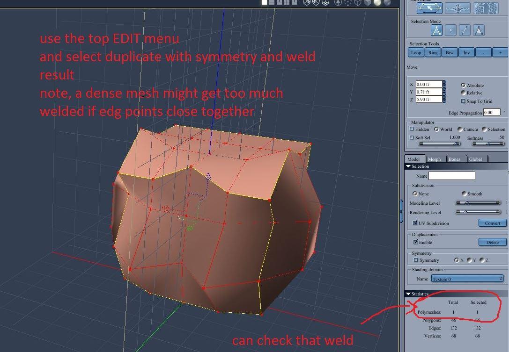Viewport: 509px width, 352px height.
Task: Choose the Z symmetry axis
Action: [x=482, y=260]
